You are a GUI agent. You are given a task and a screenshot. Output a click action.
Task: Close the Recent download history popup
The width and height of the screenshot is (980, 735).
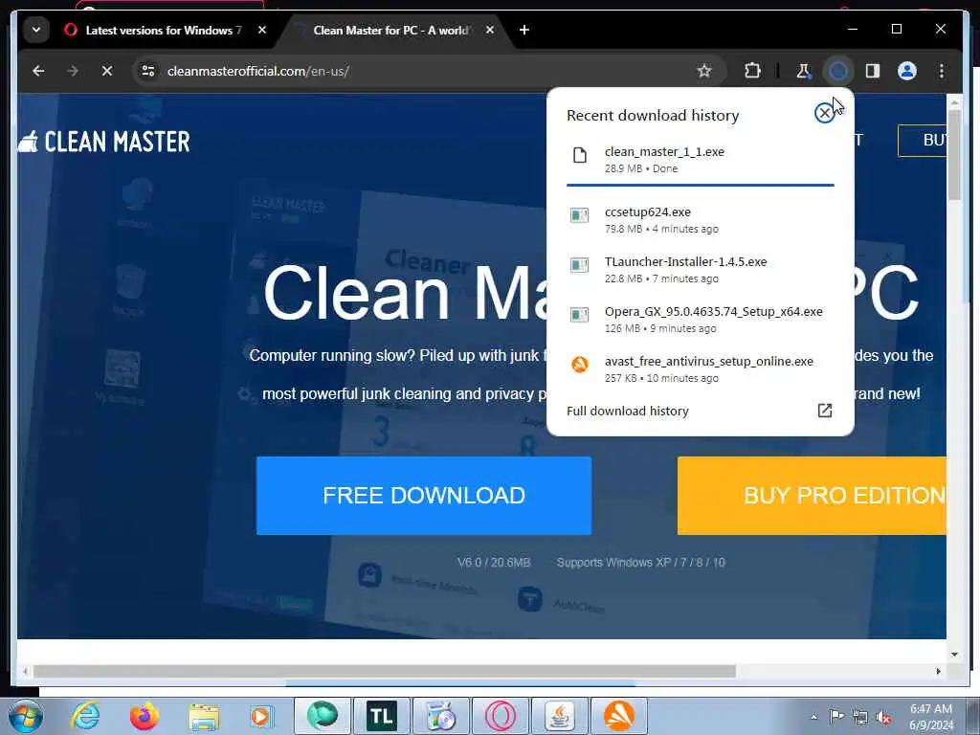click(824, 113)
